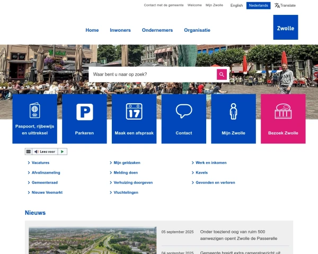Open the Ondernemers menu item

click(x=157, y=30)
